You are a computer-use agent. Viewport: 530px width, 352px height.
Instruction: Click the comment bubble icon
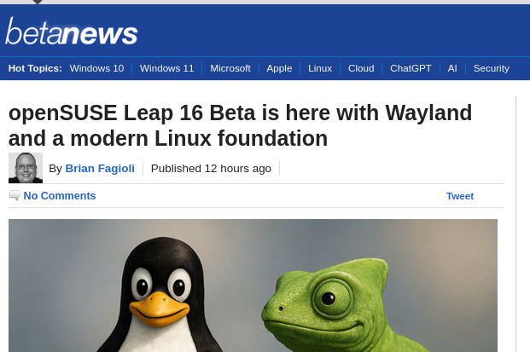coord(15,195)
